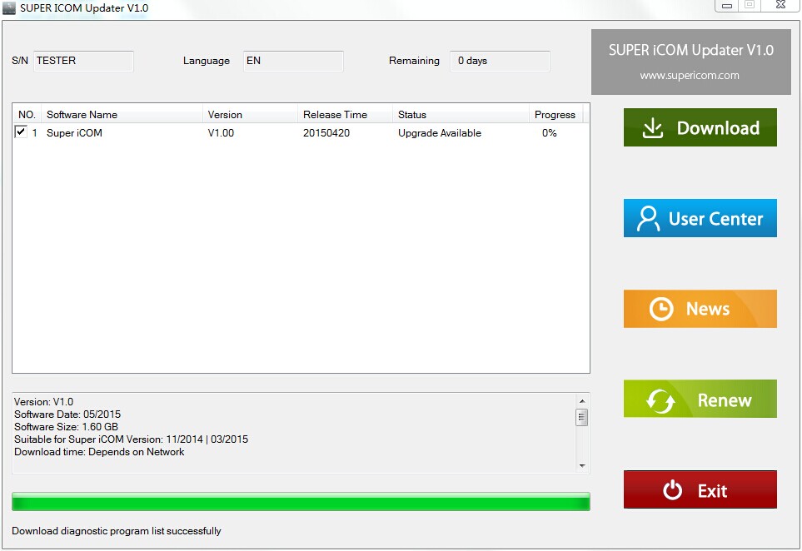Image resolution: width=802 pixels, height=551 pixels.
Task: Click the Version: V1.0 info line
Action: (43, 402)
